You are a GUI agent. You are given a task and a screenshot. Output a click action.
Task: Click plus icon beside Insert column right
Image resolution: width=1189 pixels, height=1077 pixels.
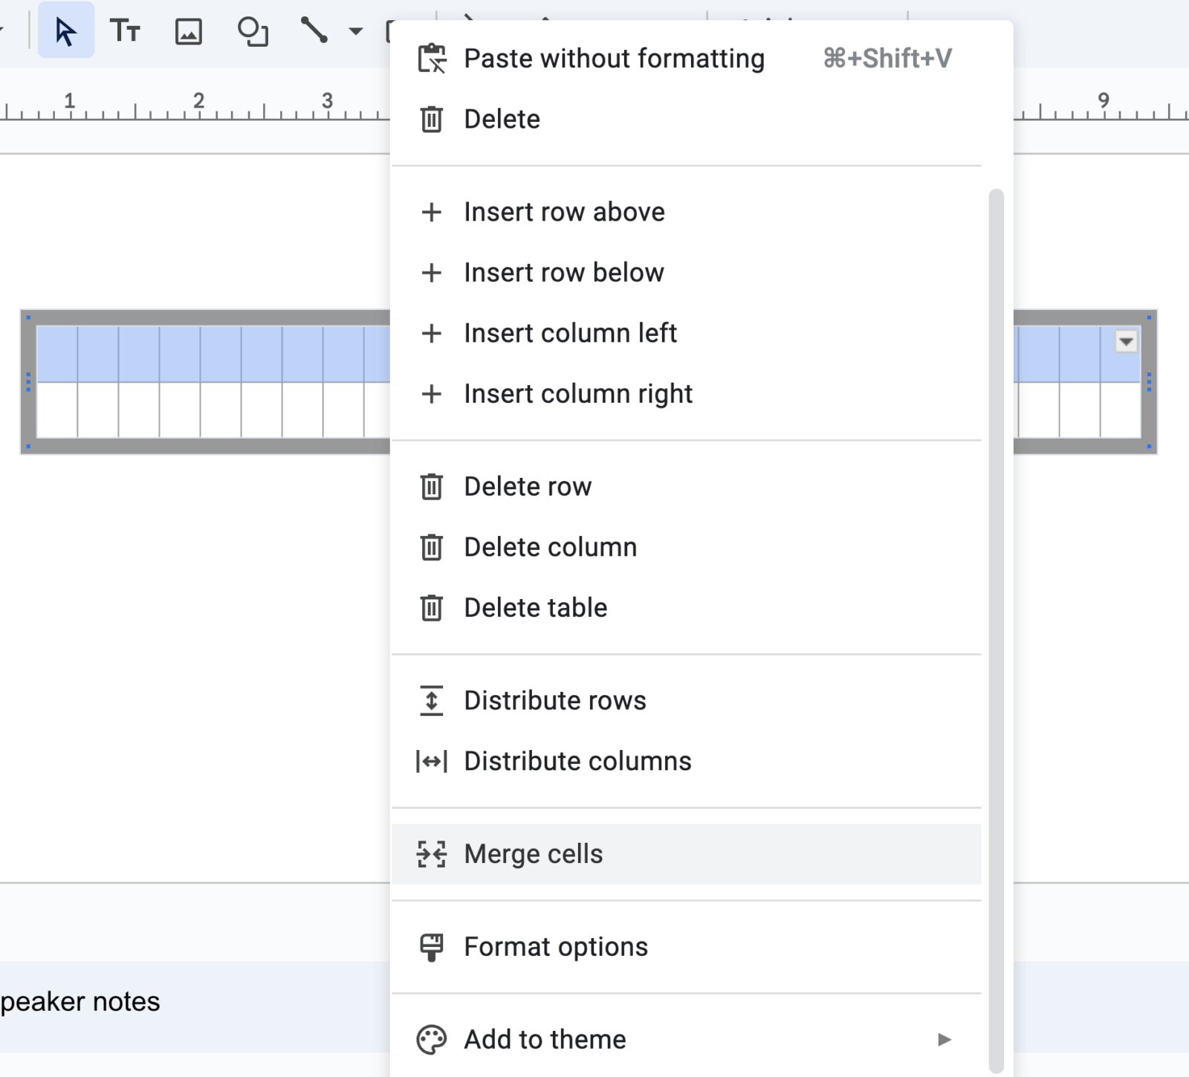point(431,394)
